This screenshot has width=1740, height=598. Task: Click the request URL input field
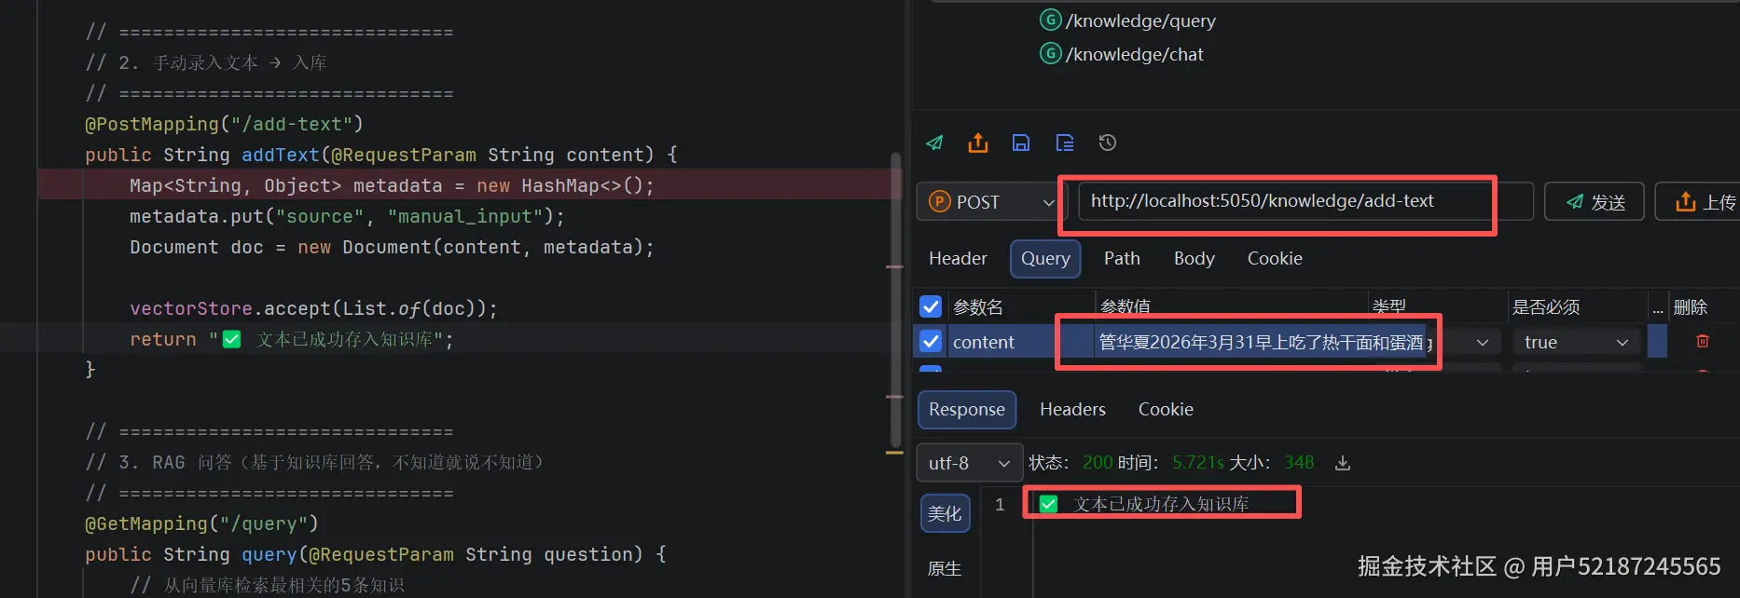pos(1305,201)
